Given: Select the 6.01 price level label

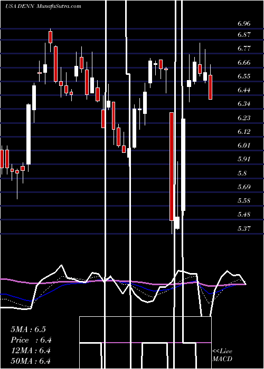Looking at the screenshot, I should point(244,145).
